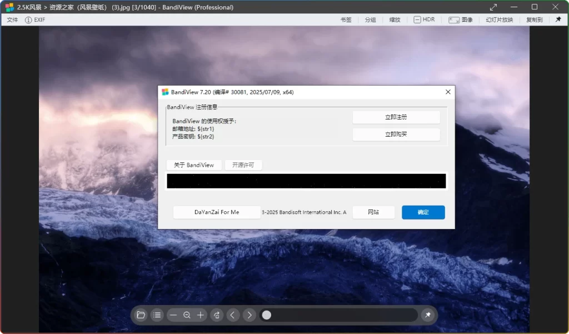Go to next image arrow
569x334 pixels.
point(249,315)
